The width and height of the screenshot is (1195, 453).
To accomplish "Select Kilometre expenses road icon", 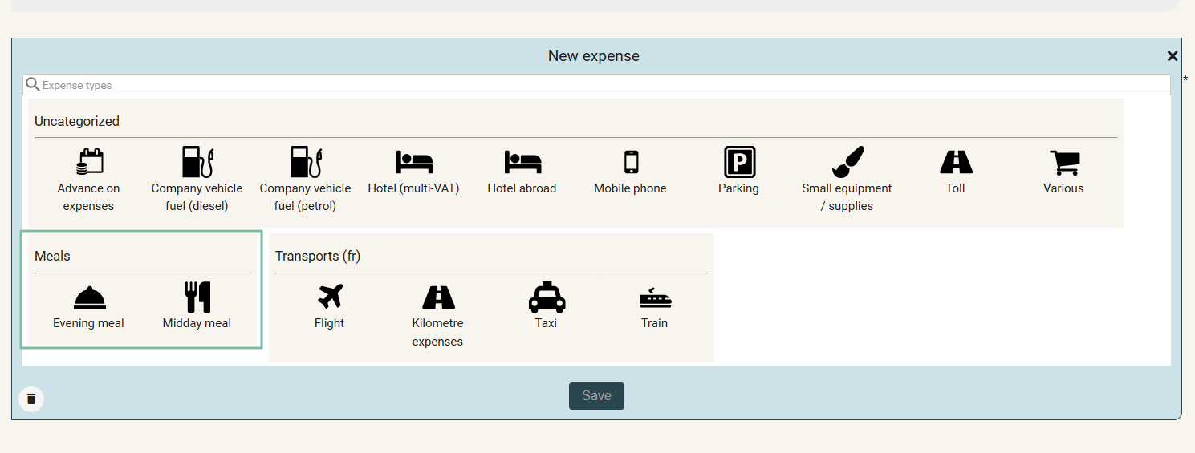I will click(437, 298).
